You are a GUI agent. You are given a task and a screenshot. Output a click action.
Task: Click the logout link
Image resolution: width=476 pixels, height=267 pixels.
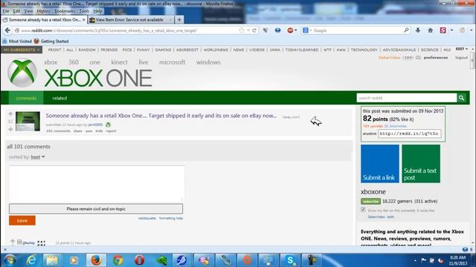(x=461, y=58)
